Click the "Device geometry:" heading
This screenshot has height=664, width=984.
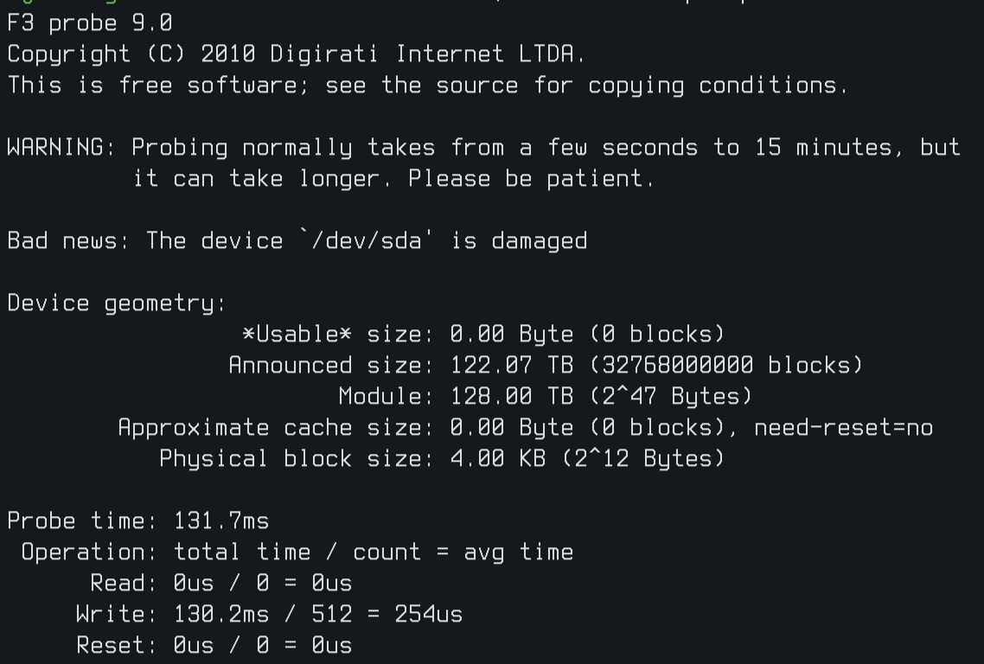[117, 303]
